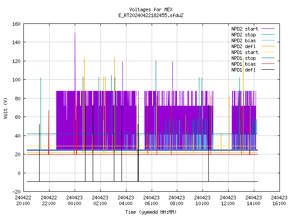
Task: Click the NPD1 bias red legend line
Action: click(268, 64)
